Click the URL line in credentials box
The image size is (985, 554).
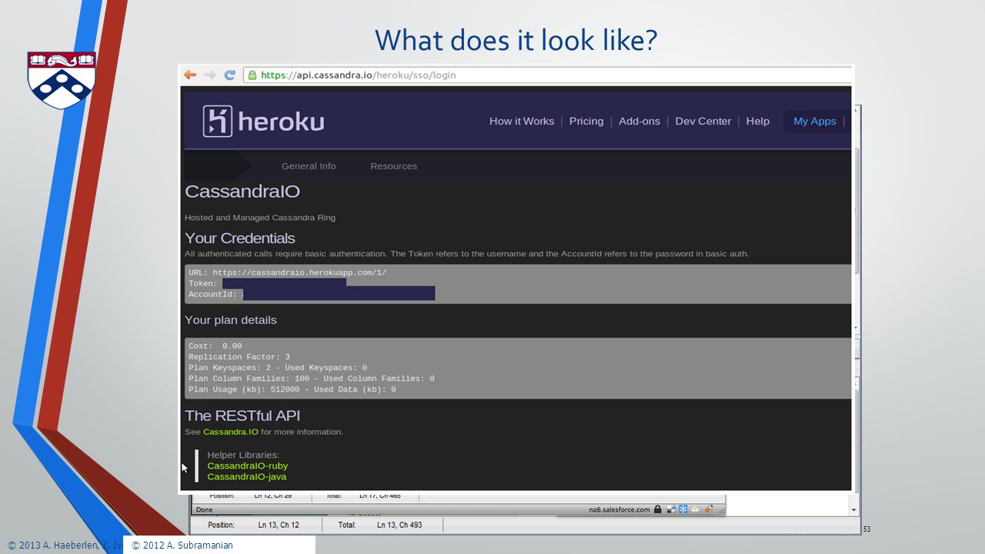[x=288, y=272]
